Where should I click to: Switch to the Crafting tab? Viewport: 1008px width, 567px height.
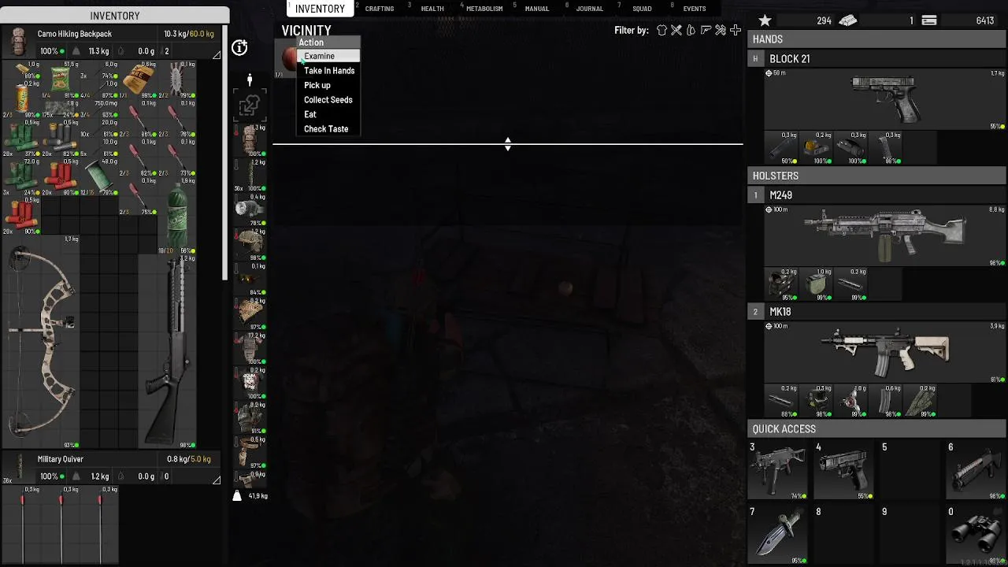(379, 9)
